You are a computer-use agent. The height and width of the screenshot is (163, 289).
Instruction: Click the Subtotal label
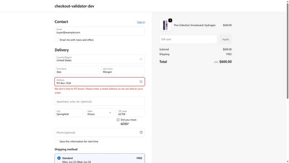[164, 49]
